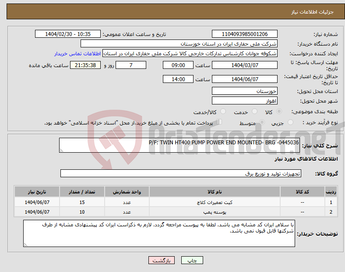Click the resize handle of buyer notes box
Viewport: 345px width, 272px height.
[25, 245]
